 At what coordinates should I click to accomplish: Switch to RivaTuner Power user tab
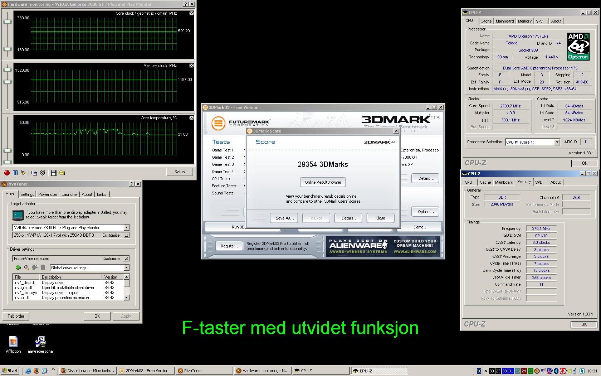tap(48, 194)
